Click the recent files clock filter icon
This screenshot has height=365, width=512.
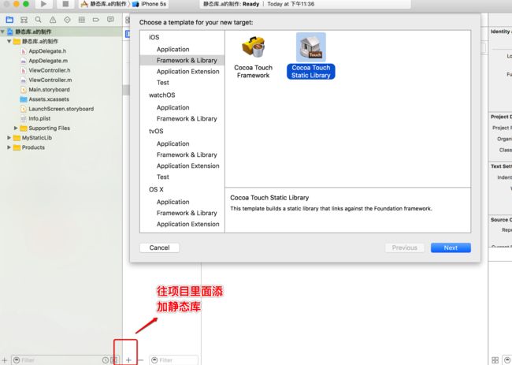coord(105,360)
